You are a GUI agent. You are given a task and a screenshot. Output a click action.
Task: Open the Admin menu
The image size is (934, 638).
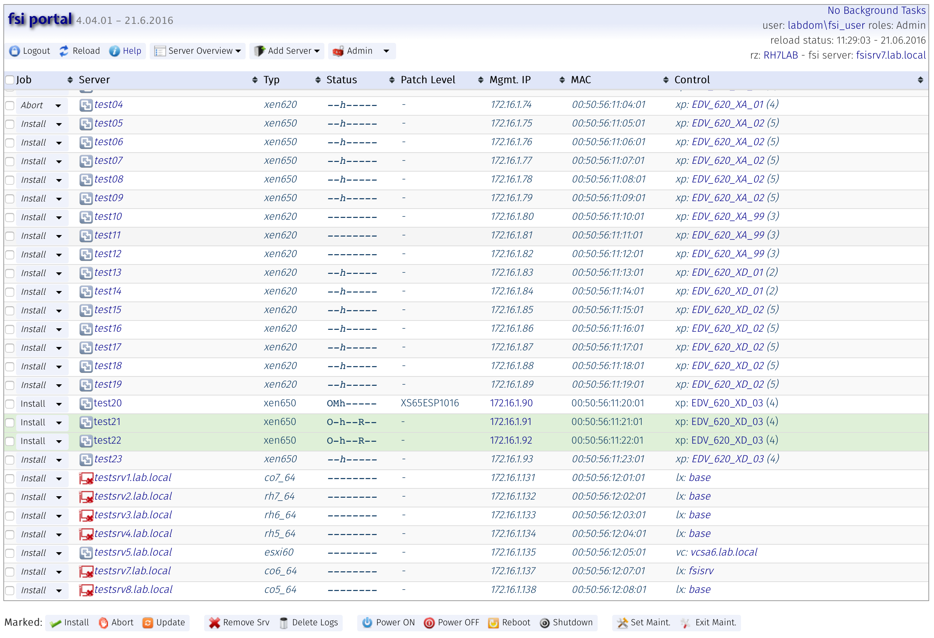(362, 51)
